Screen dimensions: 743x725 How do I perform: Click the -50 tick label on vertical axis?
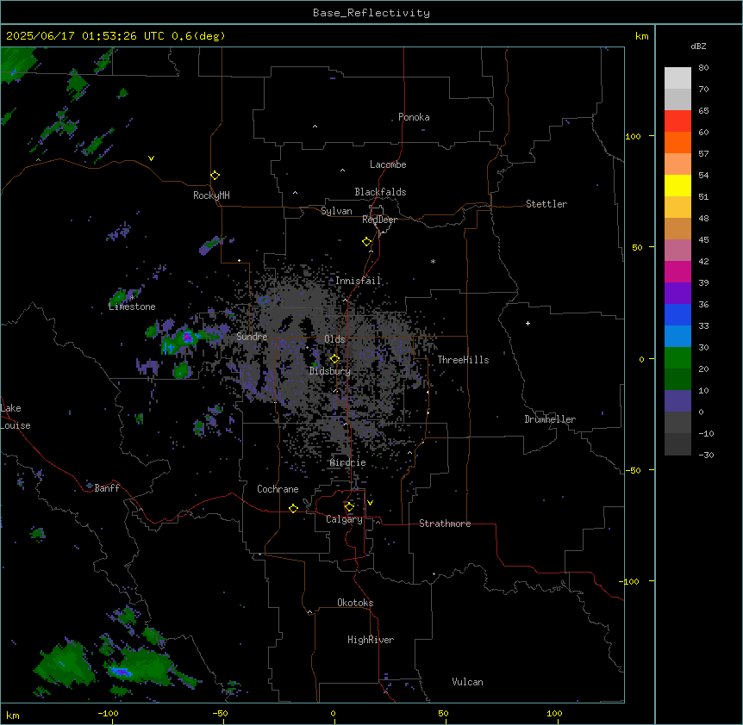[x=633, y=470]
